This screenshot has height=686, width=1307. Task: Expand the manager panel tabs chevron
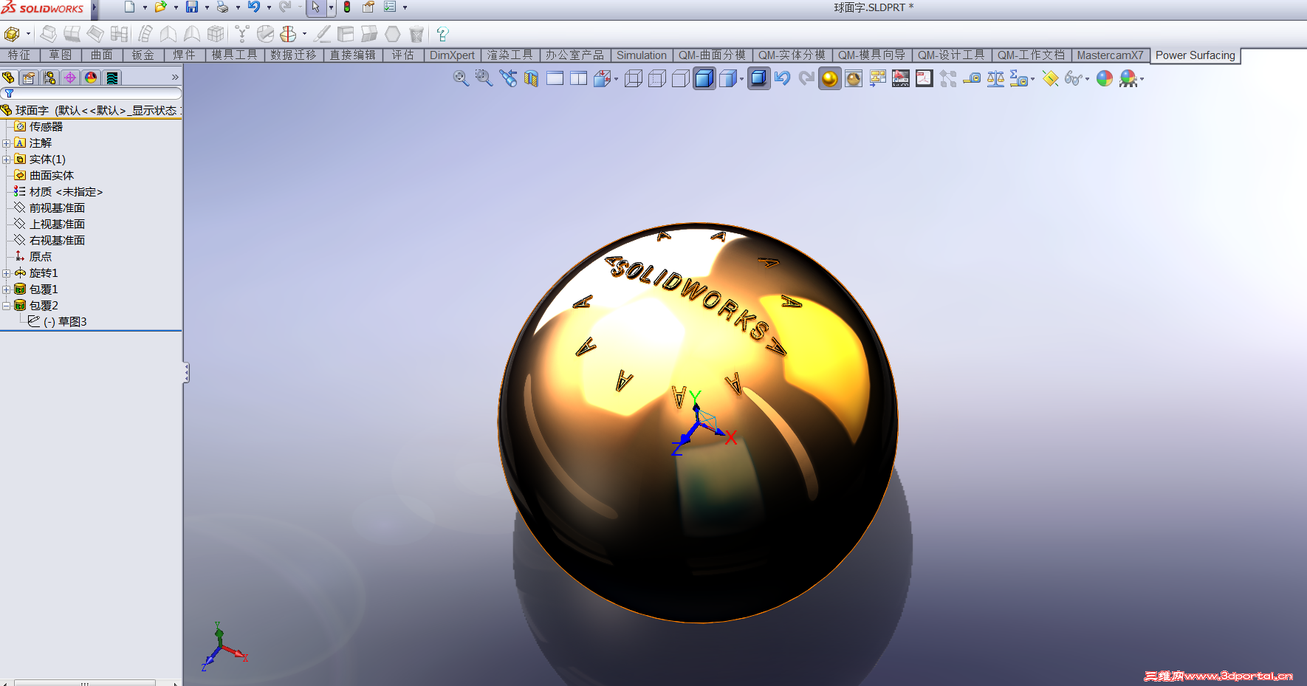click(175, 78)
